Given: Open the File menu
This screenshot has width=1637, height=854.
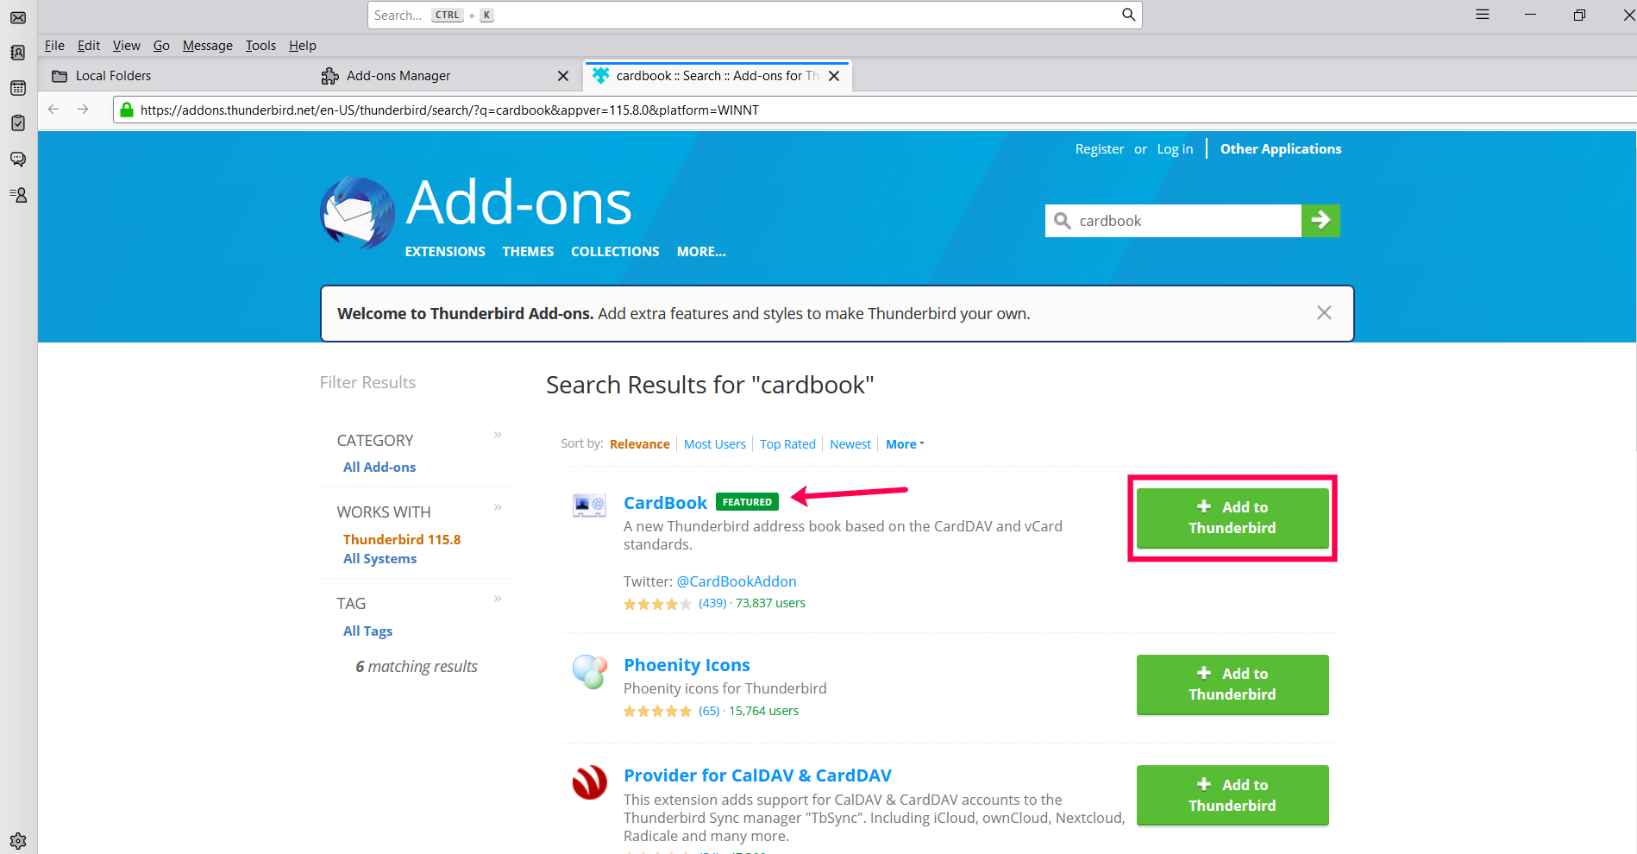Looking at the screenshot, I should click(54, 46).
